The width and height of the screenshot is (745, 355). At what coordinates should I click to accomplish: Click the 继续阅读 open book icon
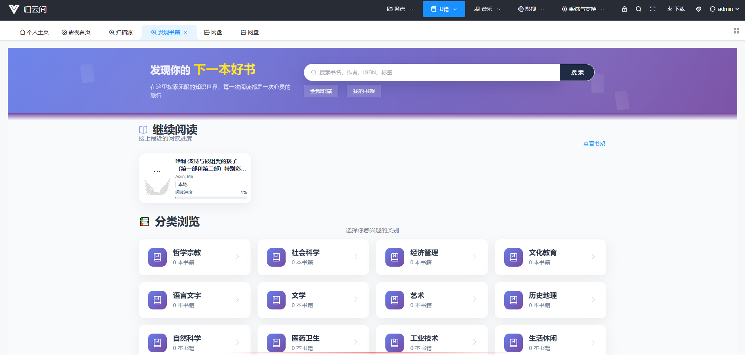tap(143, 130)
